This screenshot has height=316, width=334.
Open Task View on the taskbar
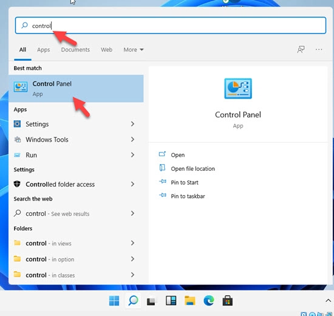[152, 301]
